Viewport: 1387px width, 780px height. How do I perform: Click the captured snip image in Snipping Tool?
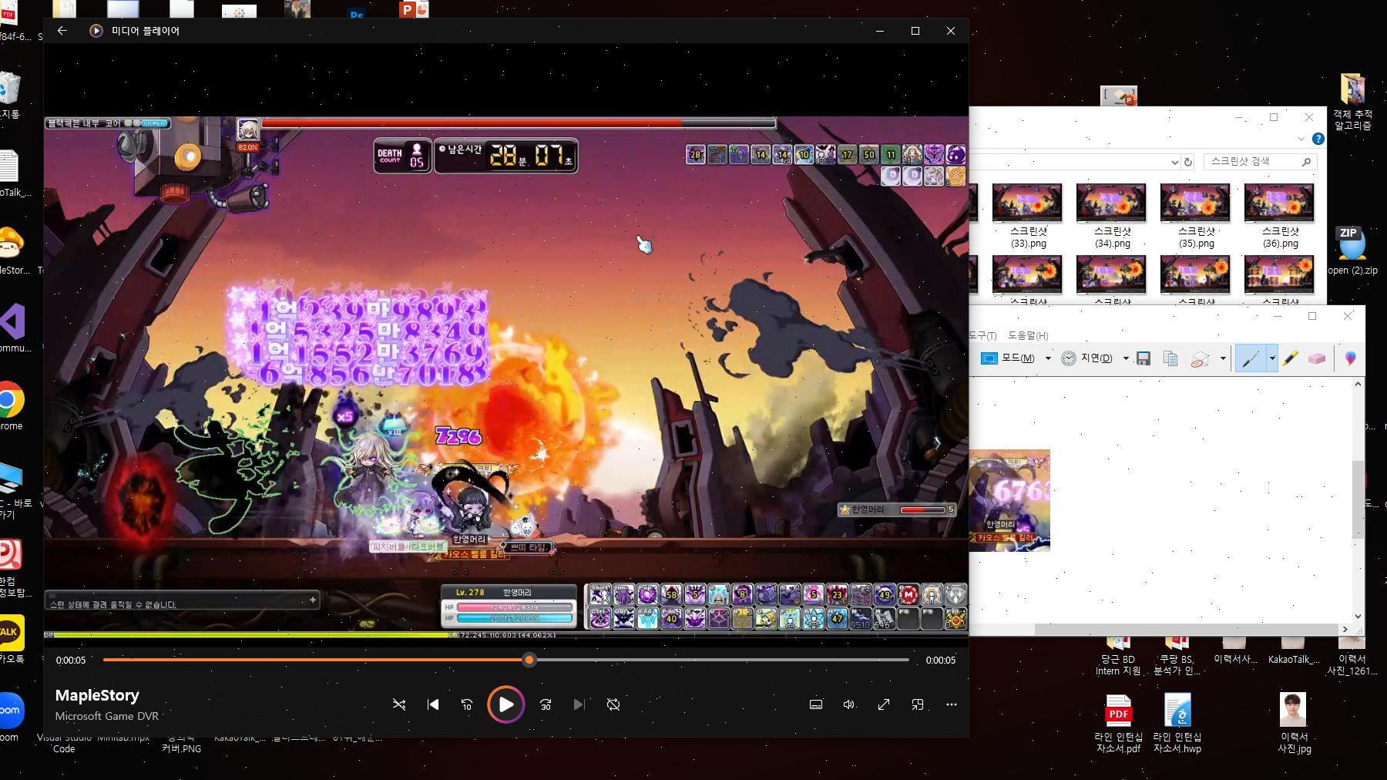coord(1009,500)
